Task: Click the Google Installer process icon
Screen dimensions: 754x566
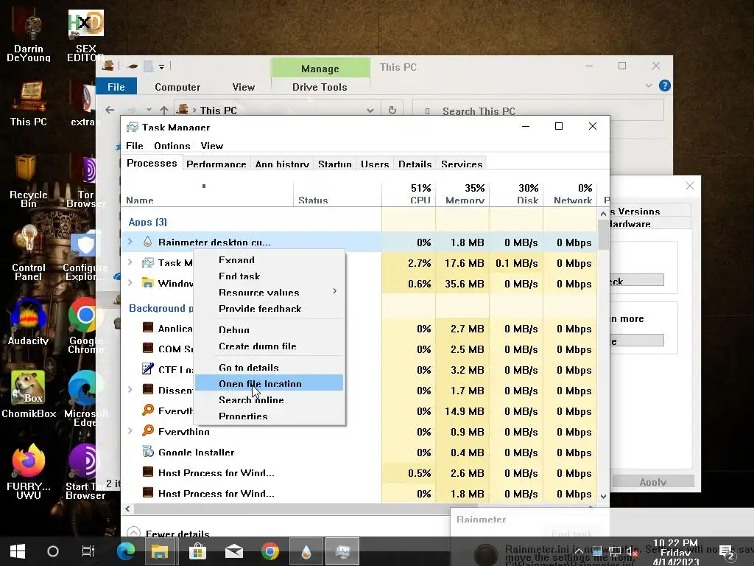Action: tap(148, 452)
